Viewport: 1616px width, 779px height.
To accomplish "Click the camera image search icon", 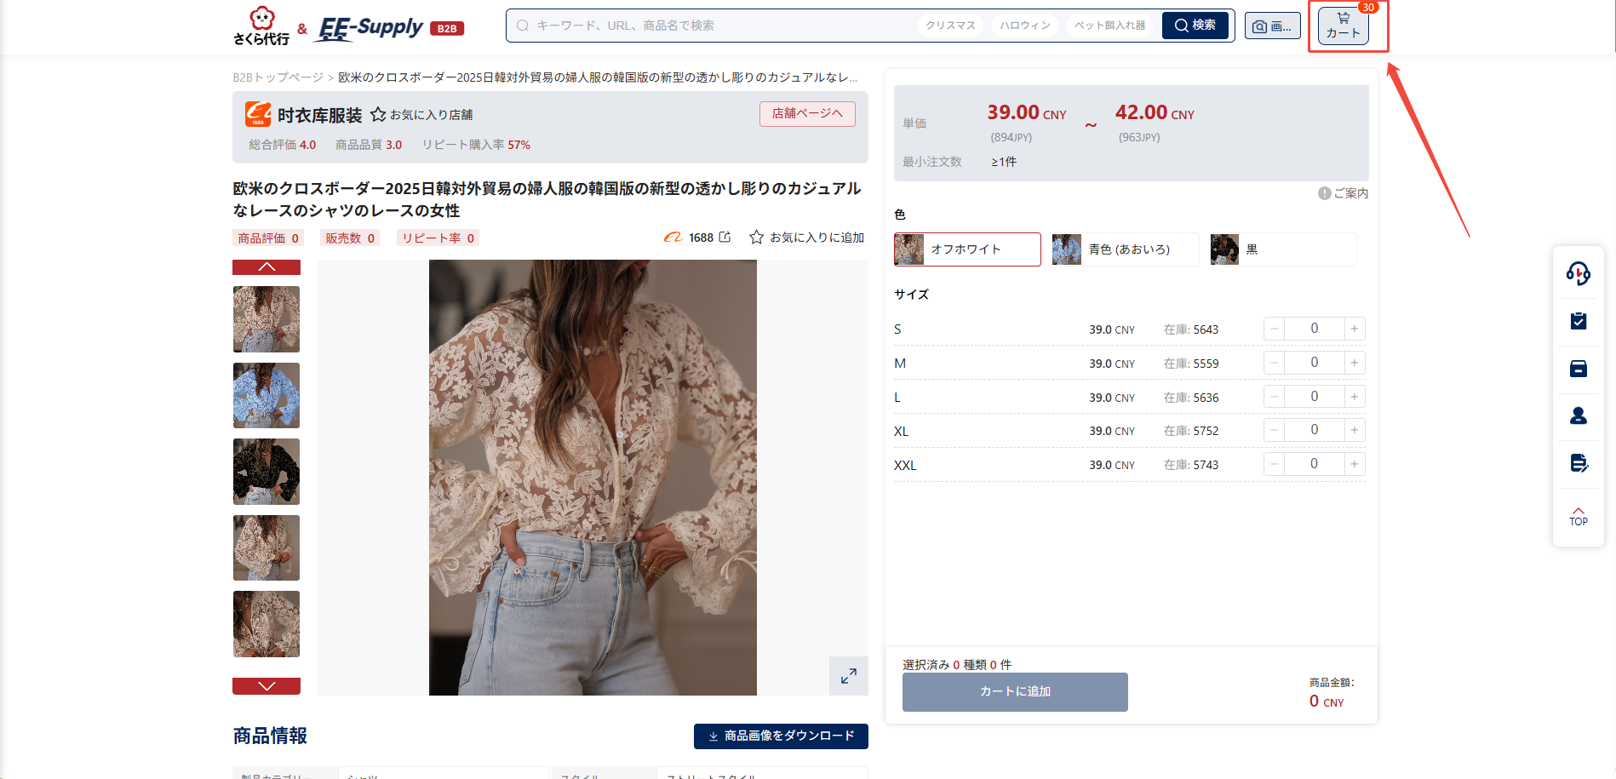I will pos(1261,26).
